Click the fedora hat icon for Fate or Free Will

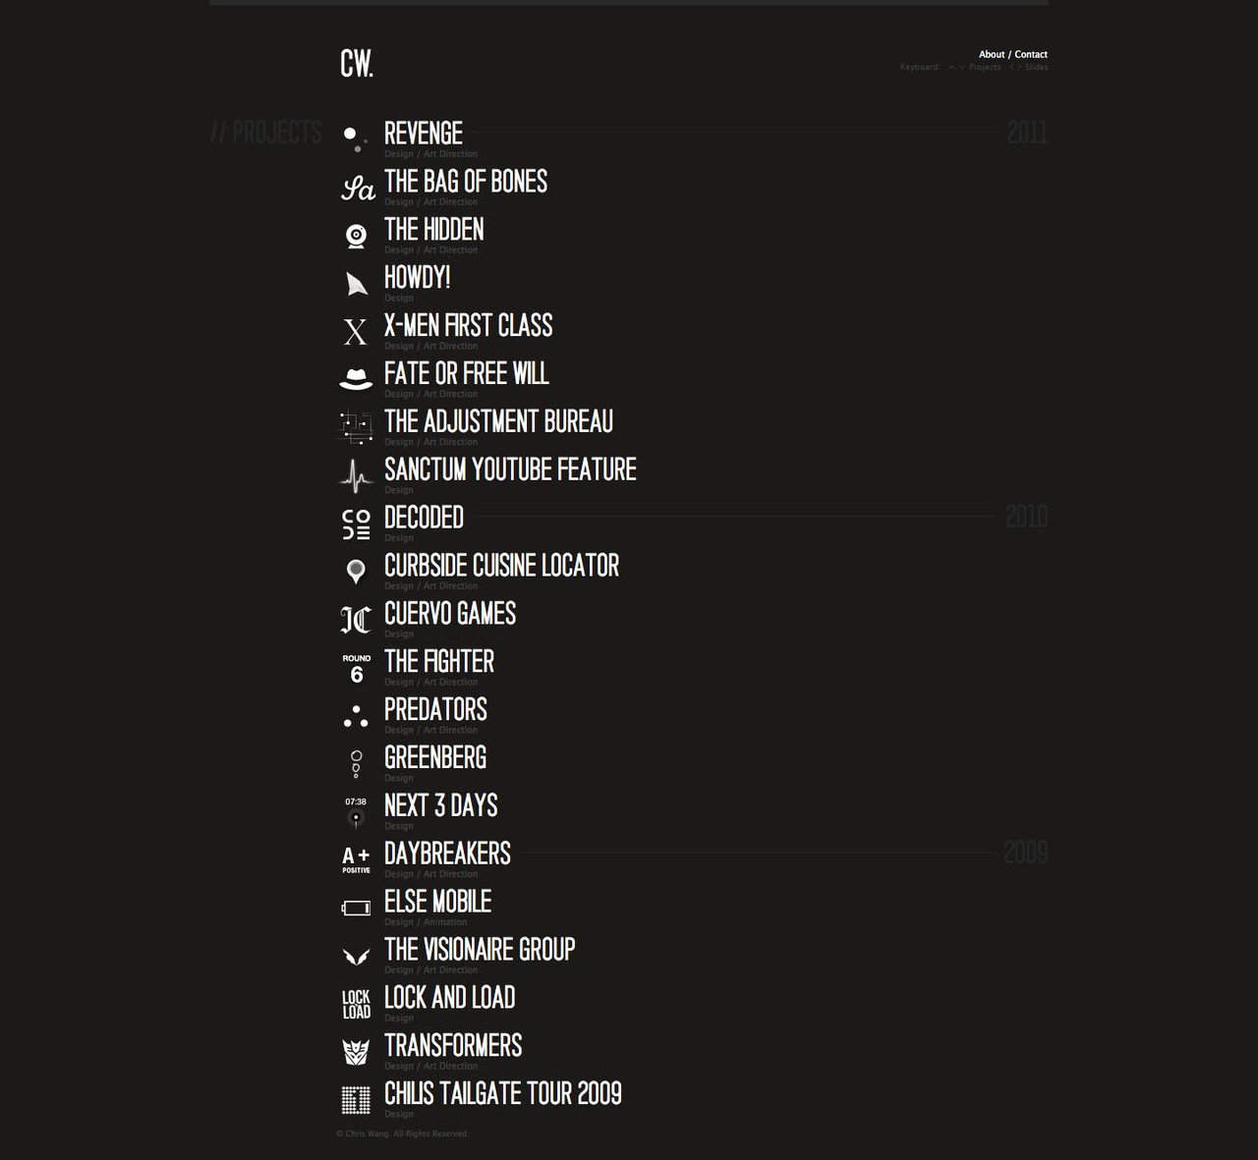[356, 378]
